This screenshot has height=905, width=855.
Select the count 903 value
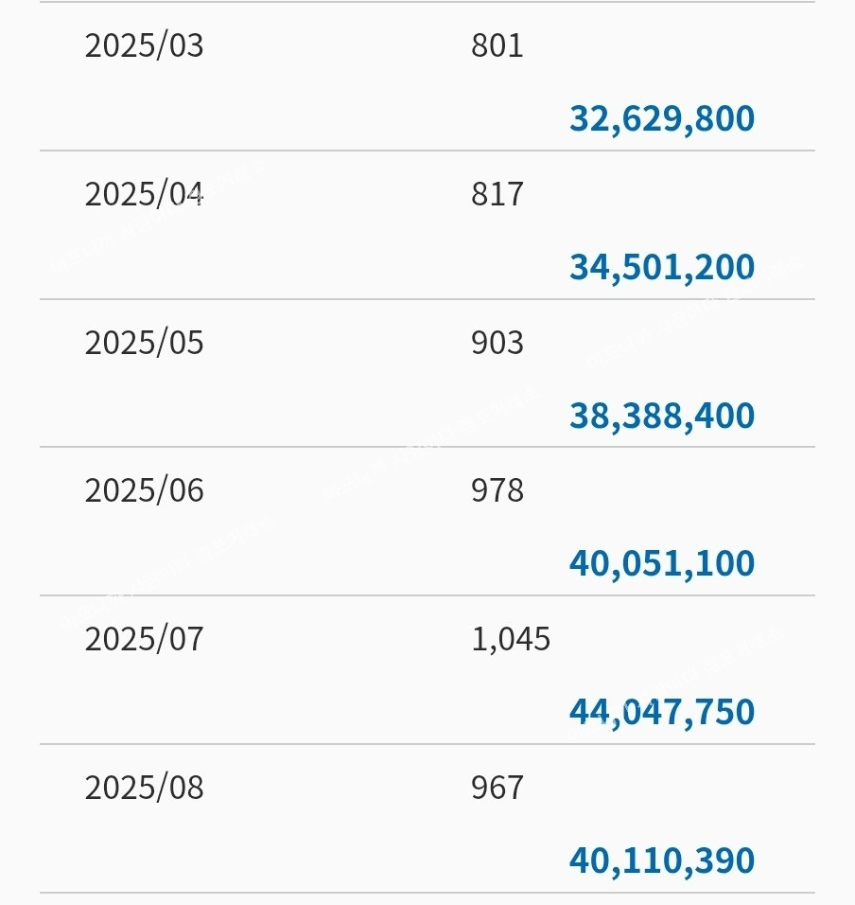[x=497, y=343]
